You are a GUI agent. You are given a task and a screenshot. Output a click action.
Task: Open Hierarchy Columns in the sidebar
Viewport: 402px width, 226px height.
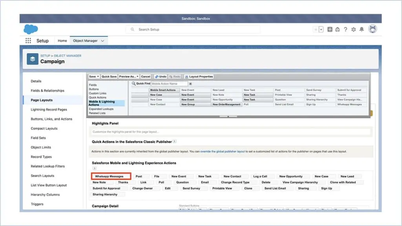[45, 195]
